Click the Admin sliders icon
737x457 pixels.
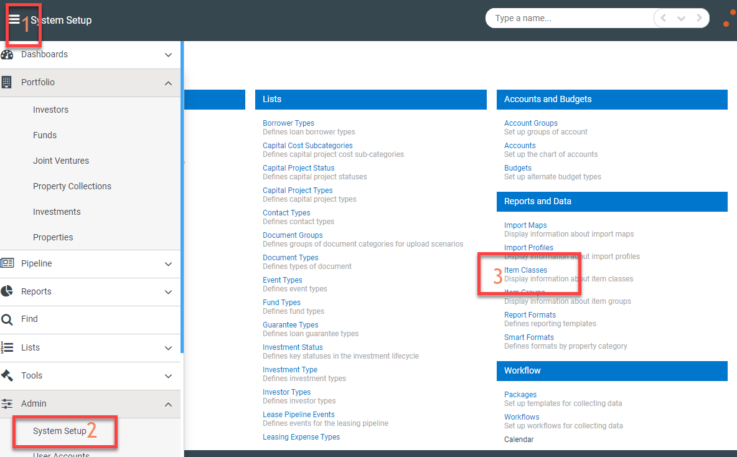[7, 403]
